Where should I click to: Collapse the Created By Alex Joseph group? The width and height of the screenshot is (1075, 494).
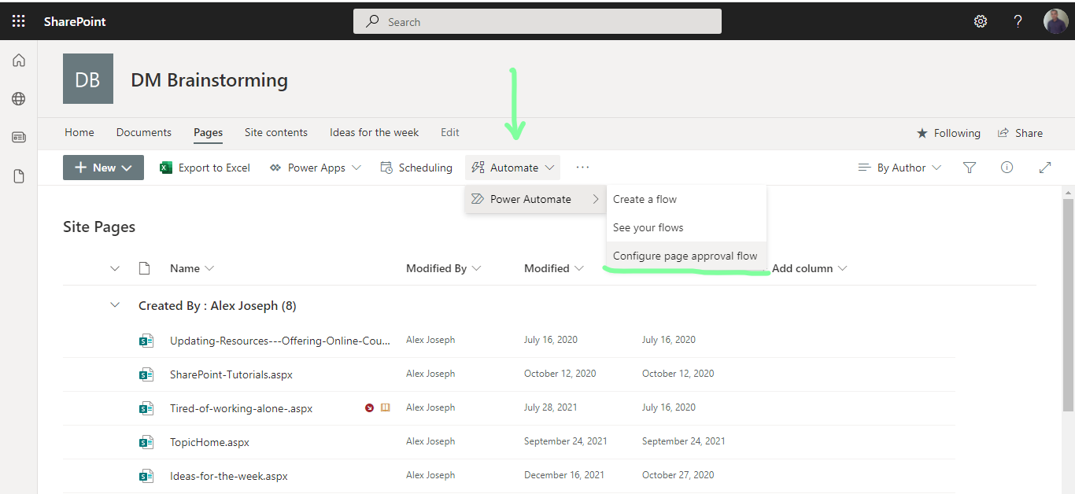[115, 305]
